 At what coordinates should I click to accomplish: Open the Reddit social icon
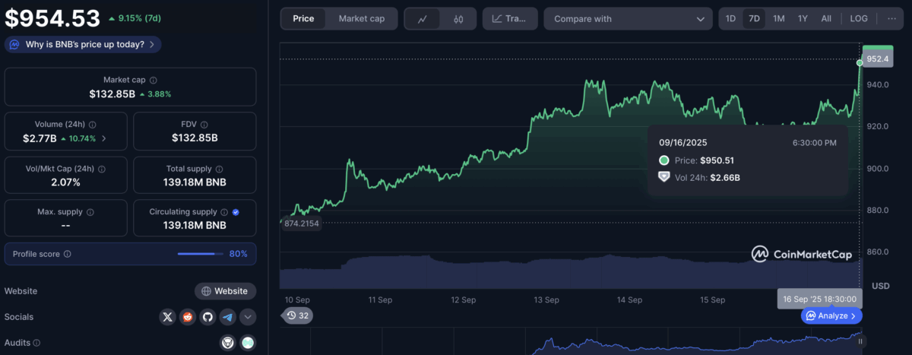188,317
